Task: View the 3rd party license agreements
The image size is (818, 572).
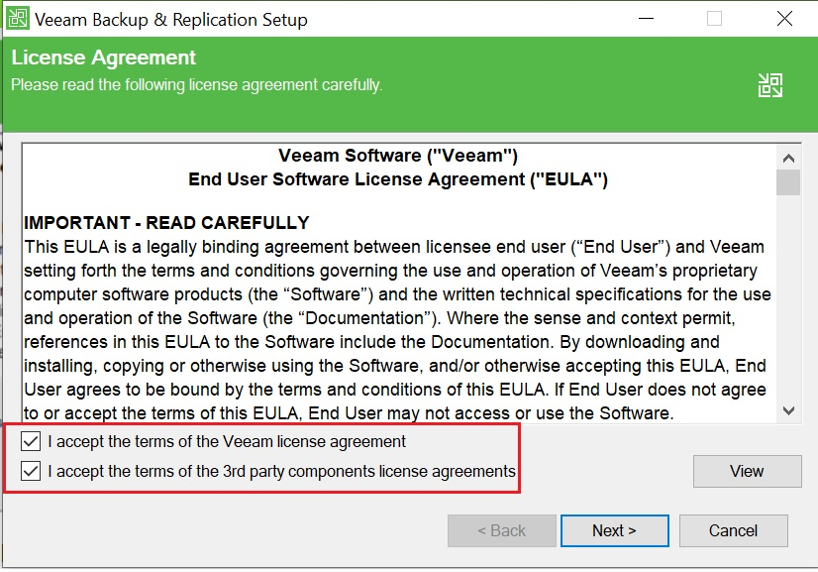Action: click(x=747, y=471)
